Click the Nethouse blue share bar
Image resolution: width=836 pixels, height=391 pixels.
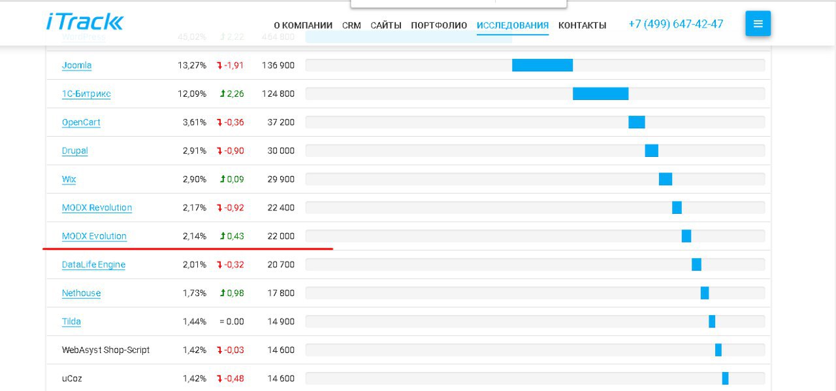[x=705, y=293]
